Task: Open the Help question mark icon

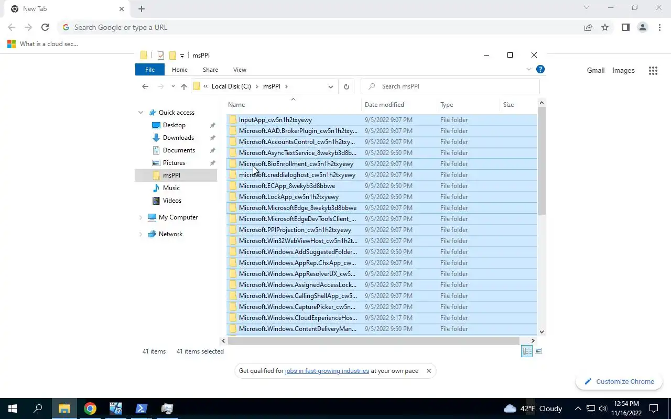Action: (x=540, y=69)
